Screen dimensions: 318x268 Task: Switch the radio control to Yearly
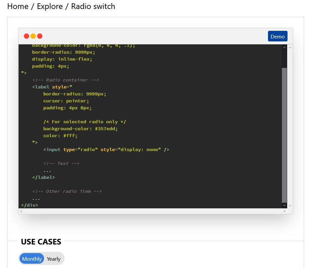coord(53,259)
